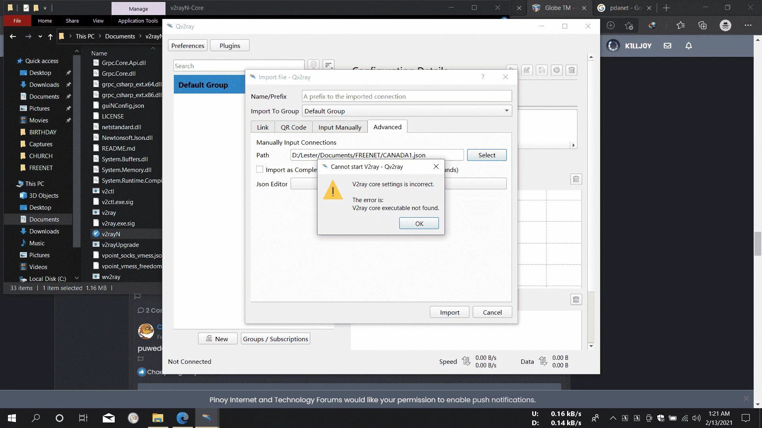The height and width of the screenshot is (428, 762).
Task: Click the Select button next to Path
Action: point(487,155)
